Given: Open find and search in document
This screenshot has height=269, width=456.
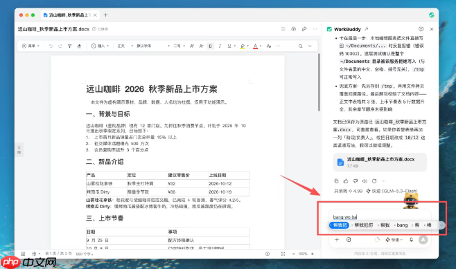Looking at the screenshot, I should [300, 46].
